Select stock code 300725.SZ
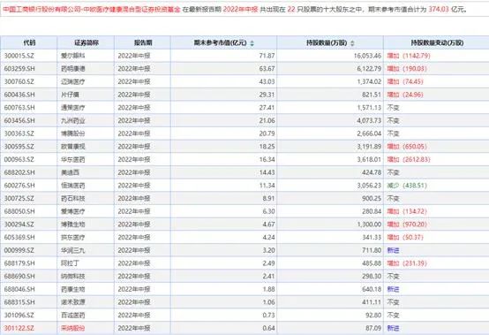 pos(19,198)
